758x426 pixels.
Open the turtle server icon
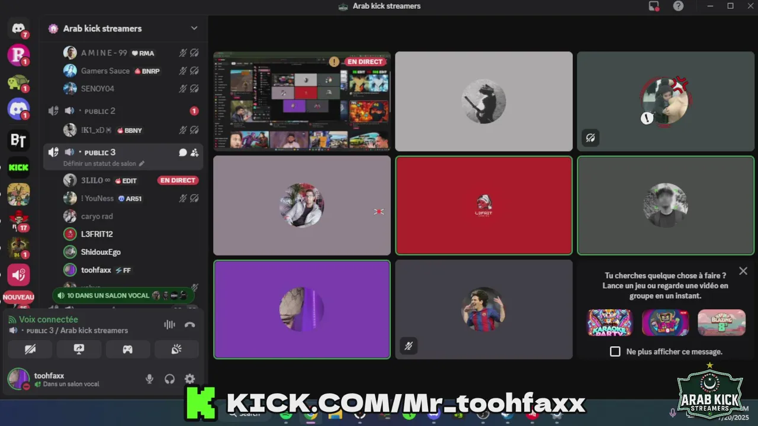[18, 82]
